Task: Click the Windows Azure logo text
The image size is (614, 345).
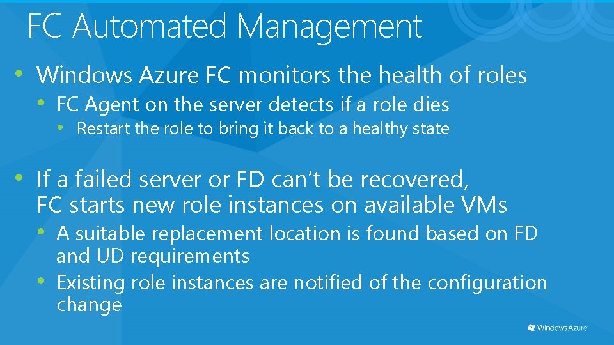Action: click(562, 328)
